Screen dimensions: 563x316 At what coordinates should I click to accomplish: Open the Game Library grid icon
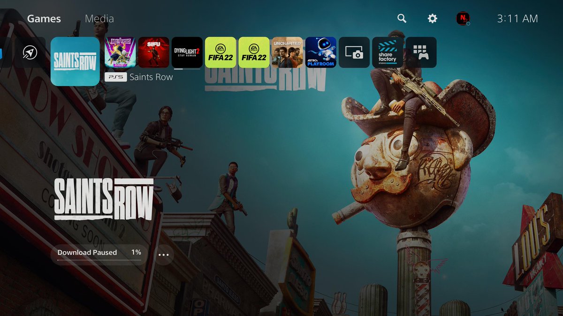[x=421, y=52]
